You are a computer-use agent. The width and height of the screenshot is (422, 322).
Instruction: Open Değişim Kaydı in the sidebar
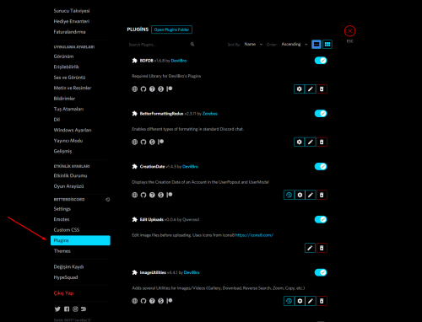[80, 266]
